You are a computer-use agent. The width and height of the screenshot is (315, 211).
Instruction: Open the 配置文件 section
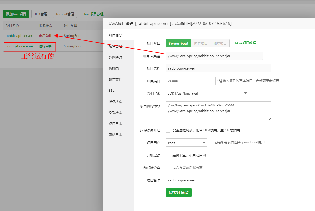click(116, 79)
